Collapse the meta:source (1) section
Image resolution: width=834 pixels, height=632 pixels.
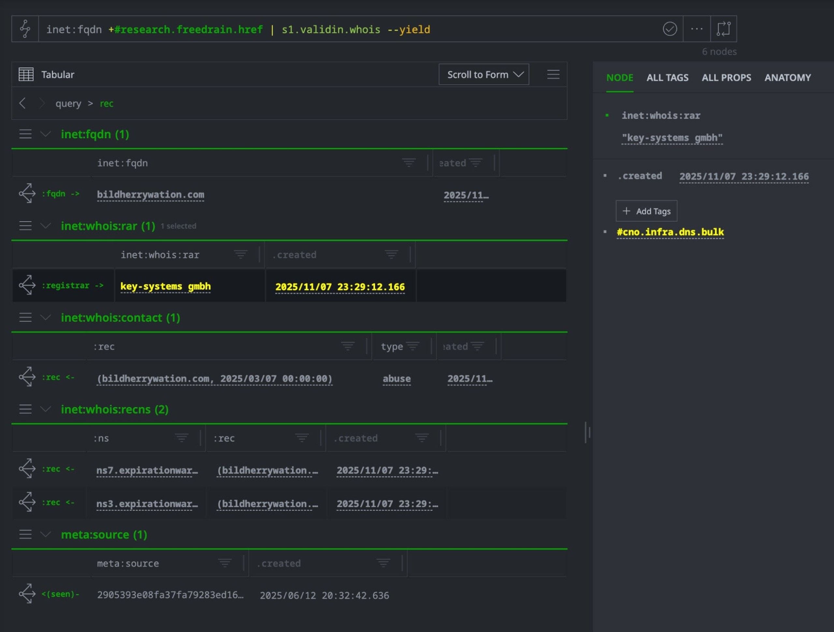(x=46, y=534)
